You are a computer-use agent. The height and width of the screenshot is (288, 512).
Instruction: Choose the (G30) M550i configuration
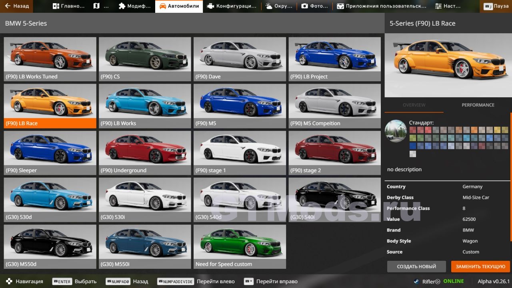pos(145,247)
